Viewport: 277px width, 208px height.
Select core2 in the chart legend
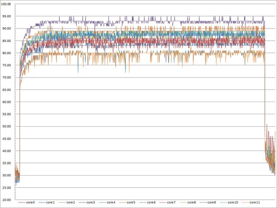(71, 202)
